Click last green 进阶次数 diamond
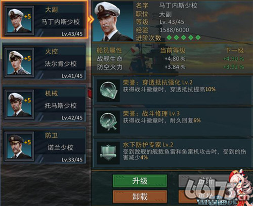This screenshot has width=253, height=206. click(198, 37)
